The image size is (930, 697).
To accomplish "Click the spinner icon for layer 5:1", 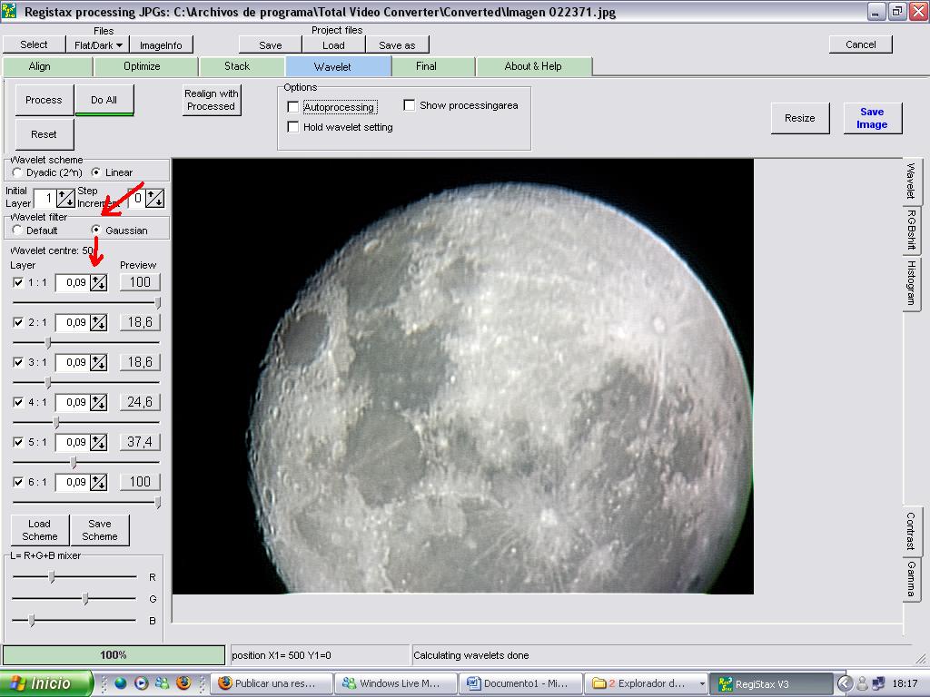I will [x=99, y=442].
